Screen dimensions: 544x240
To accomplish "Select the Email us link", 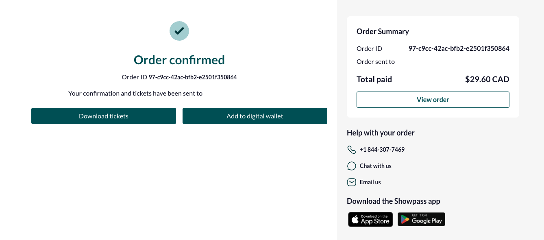I will (370, 182).
